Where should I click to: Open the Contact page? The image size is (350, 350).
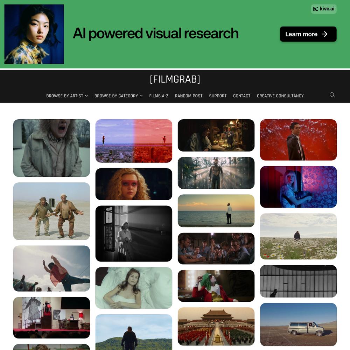click(241, 96)
